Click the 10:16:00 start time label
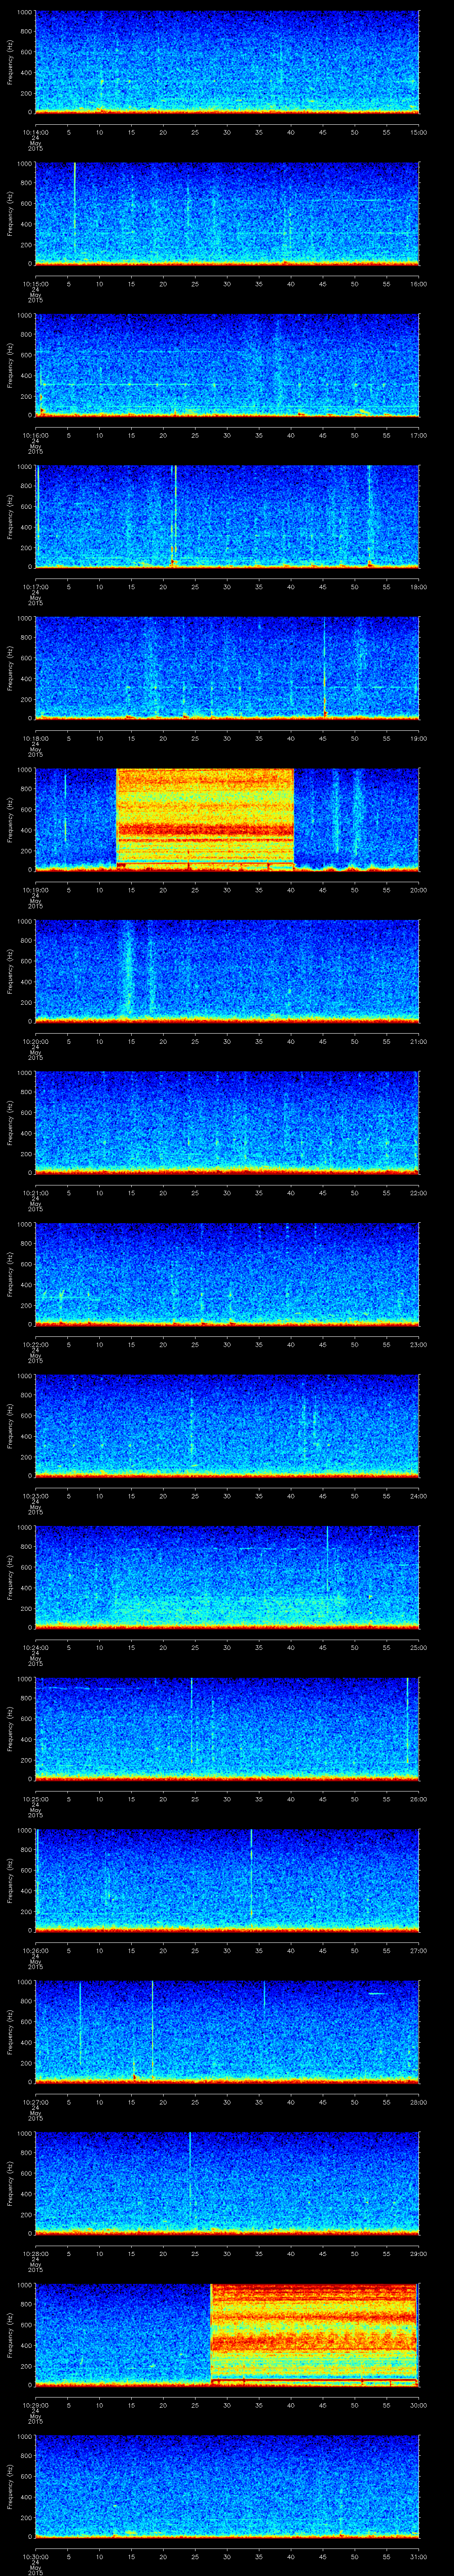 pos(35,435)
